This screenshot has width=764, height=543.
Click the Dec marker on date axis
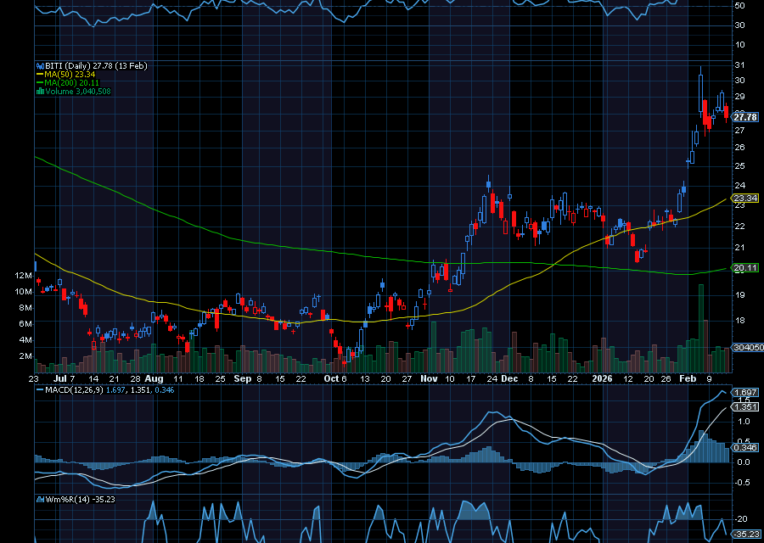pyautogui.click(x=508, y=379)
